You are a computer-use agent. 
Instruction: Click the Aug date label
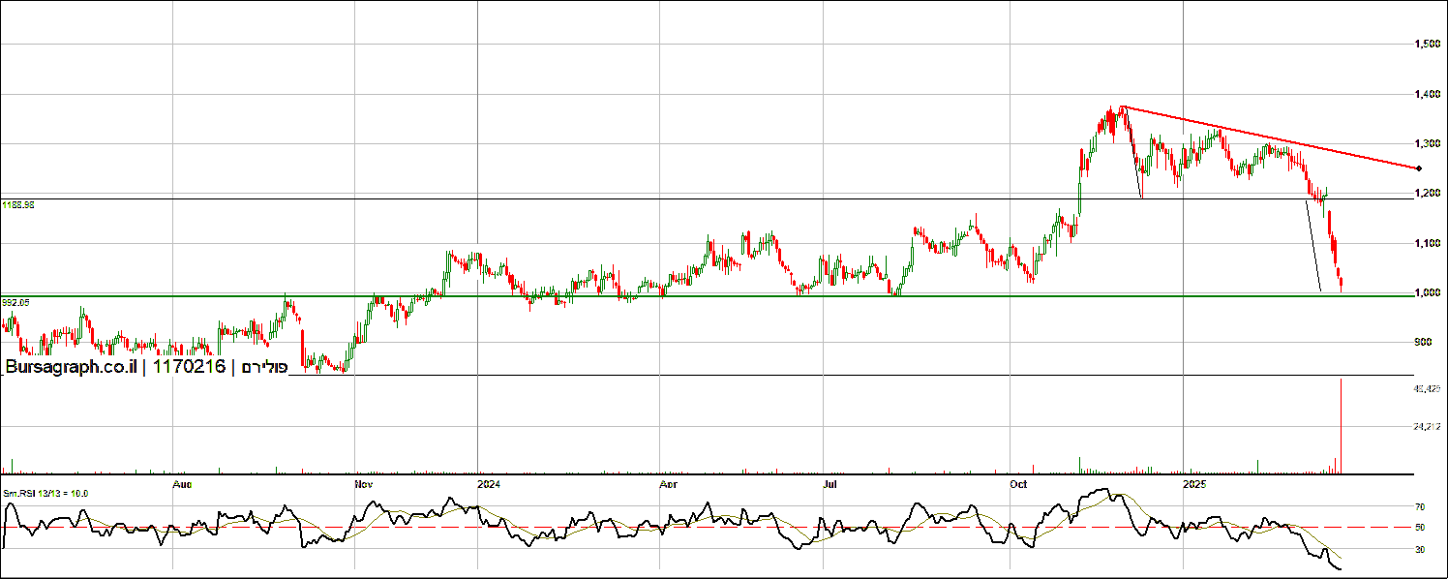pos(182,482)
